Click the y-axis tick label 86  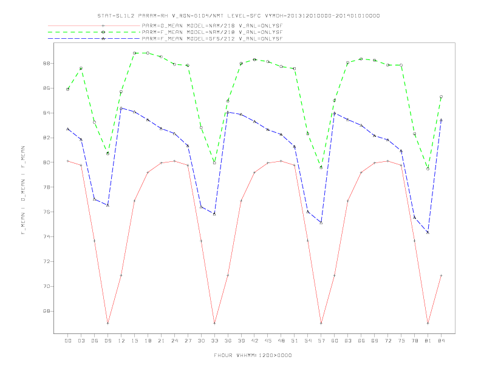click(x=47, y=88)
